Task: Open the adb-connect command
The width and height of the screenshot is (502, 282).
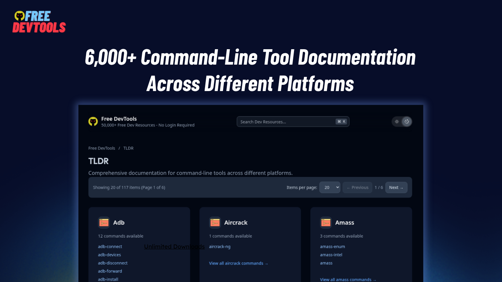Action: click(110, 247)
